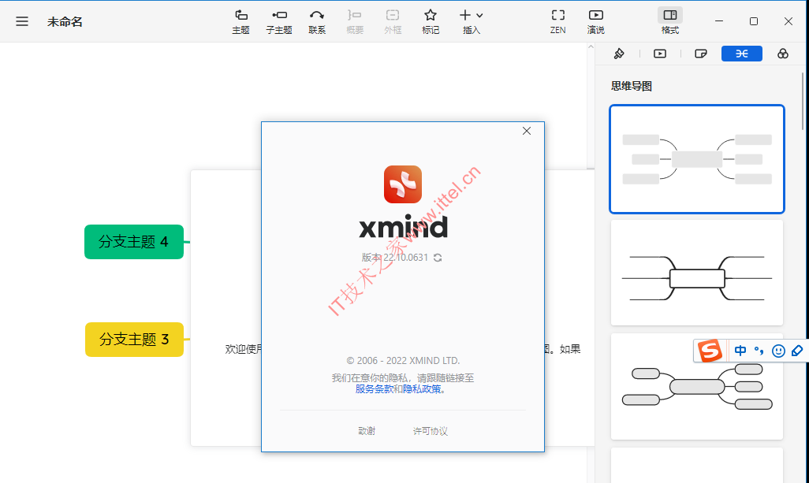Add a new topic with 主题 tool
Image resolution: width=809 pixels, height=483 pixels.
point(241,21)
